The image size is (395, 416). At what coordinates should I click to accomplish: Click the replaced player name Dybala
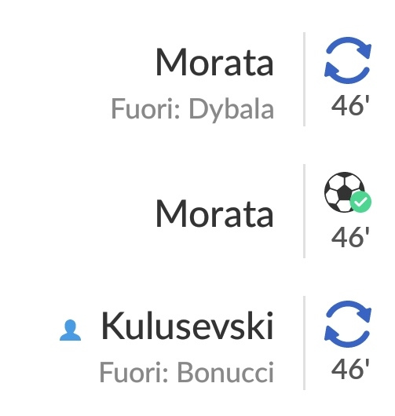click(x=232, y=110)
